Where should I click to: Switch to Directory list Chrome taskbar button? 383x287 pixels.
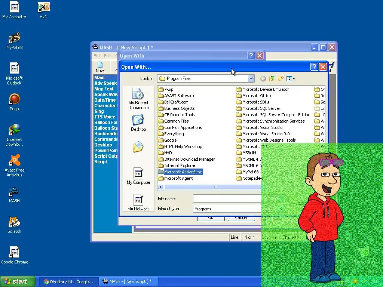pyautogui.click(x=69, y=282)
